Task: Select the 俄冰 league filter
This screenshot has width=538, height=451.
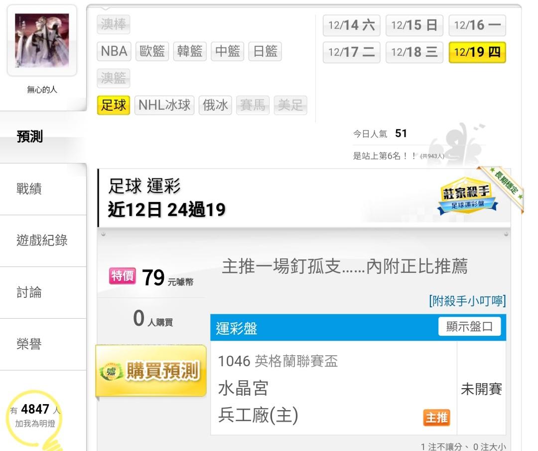Action: pos(215,105)
